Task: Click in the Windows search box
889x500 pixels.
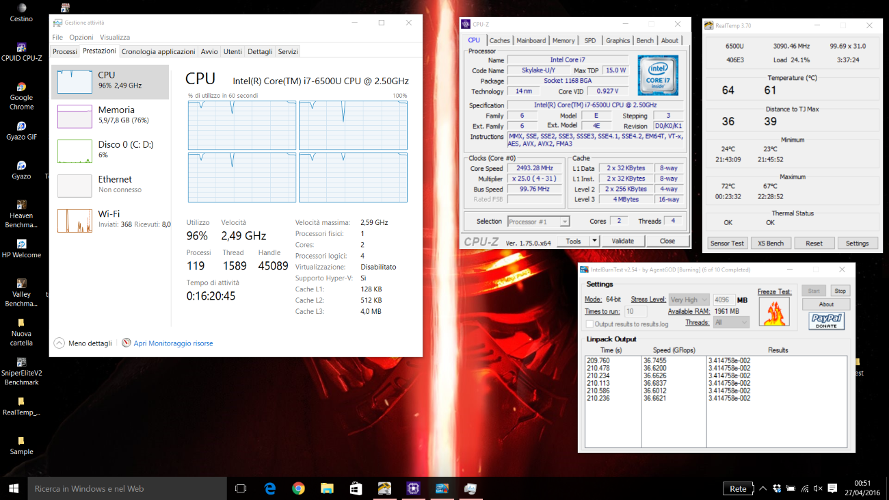Action: pyautogui.click(x=127, y=488)
